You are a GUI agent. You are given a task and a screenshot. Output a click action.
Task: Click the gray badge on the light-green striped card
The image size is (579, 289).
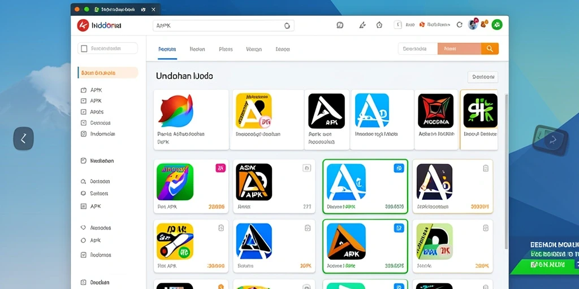pyautogui.click(x=486, y=228)
